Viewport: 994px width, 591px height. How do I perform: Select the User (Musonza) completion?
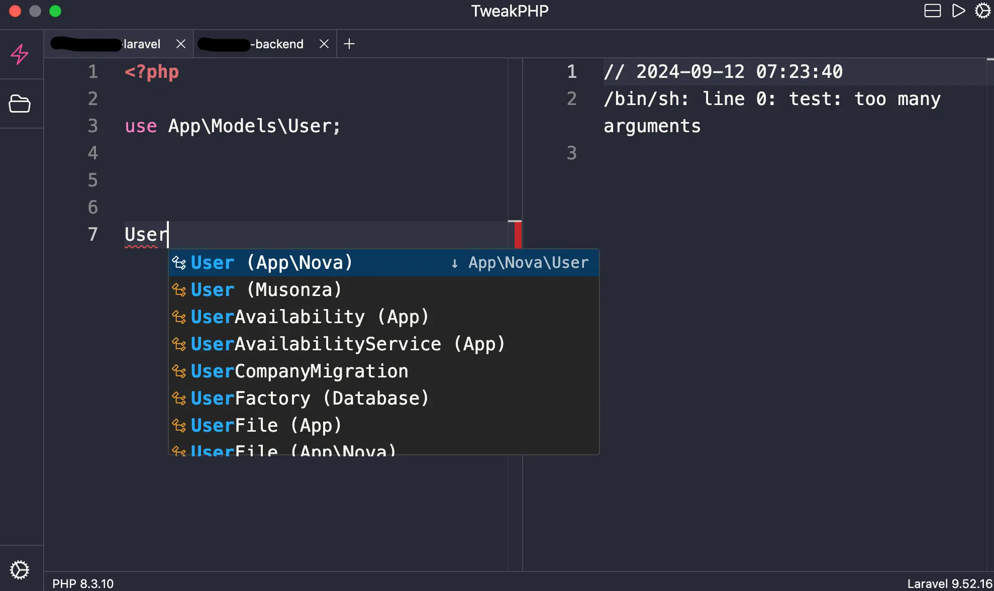pyautogui.click(x=265, y=289)
